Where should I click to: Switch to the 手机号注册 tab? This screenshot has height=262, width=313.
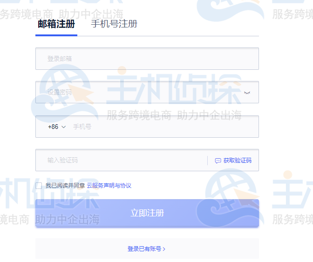pyautogui.click(x=114, y=24)
